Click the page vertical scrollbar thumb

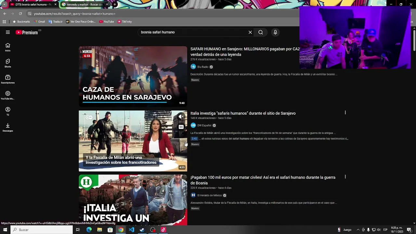coord(414,41)
